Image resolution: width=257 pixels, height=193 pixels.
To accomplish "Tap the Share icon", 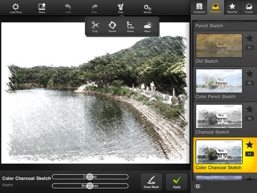I will 42,8.
